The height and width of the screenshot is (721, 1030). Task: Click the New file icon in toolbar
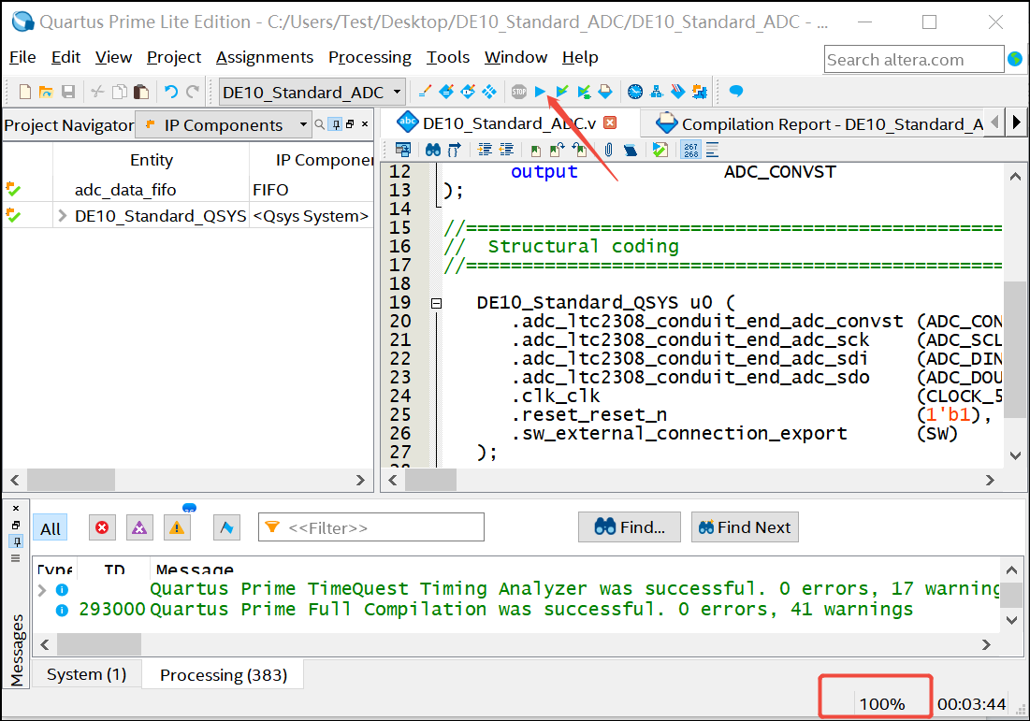click(25, 92)
